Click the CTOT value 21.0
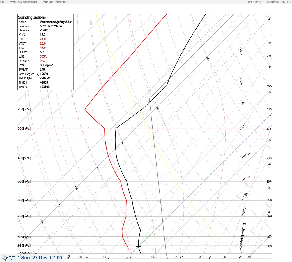 [43, 39]
